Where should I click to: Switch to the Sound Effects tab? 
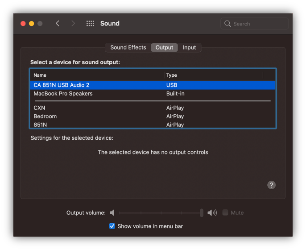[x=128, y=47]
